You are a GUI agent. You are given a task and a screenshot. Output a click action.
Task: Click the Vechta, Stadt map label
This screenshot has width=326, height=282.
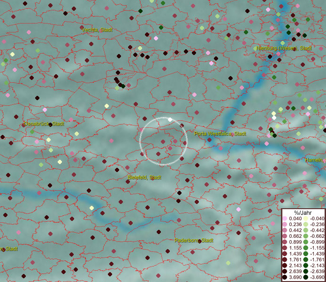coord(97,30)
